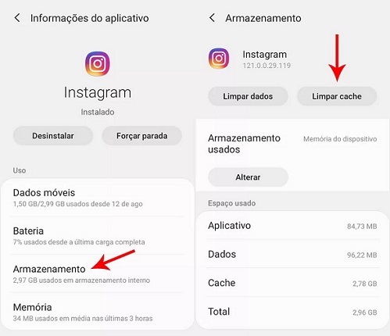The image size is (390, 336).
Task: Open the Dados móveis usage entry
Action: (98, 198)
